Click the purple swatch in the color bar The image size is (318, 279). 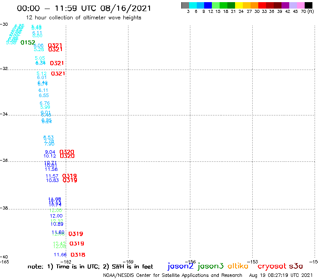[x=285, y=5]
